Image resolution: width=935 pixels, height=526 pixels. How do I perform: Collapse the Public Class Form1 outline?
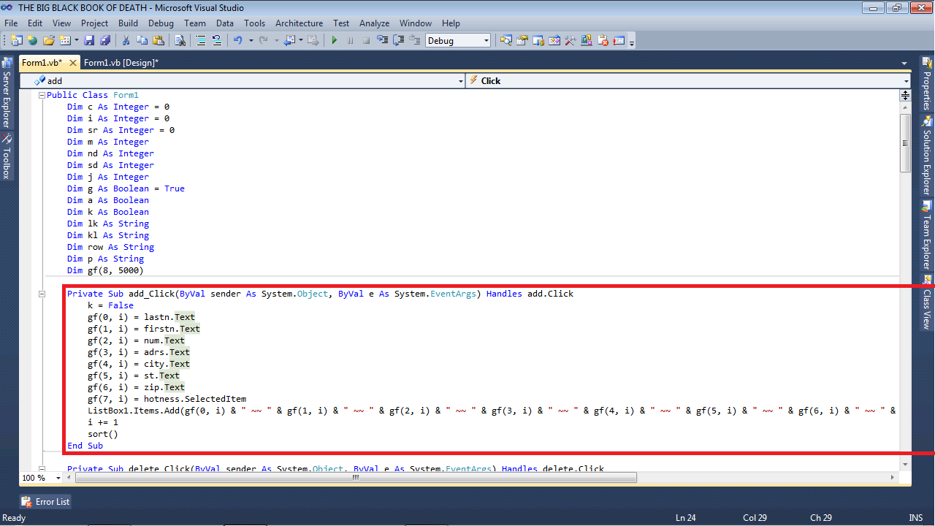point(42,95)
